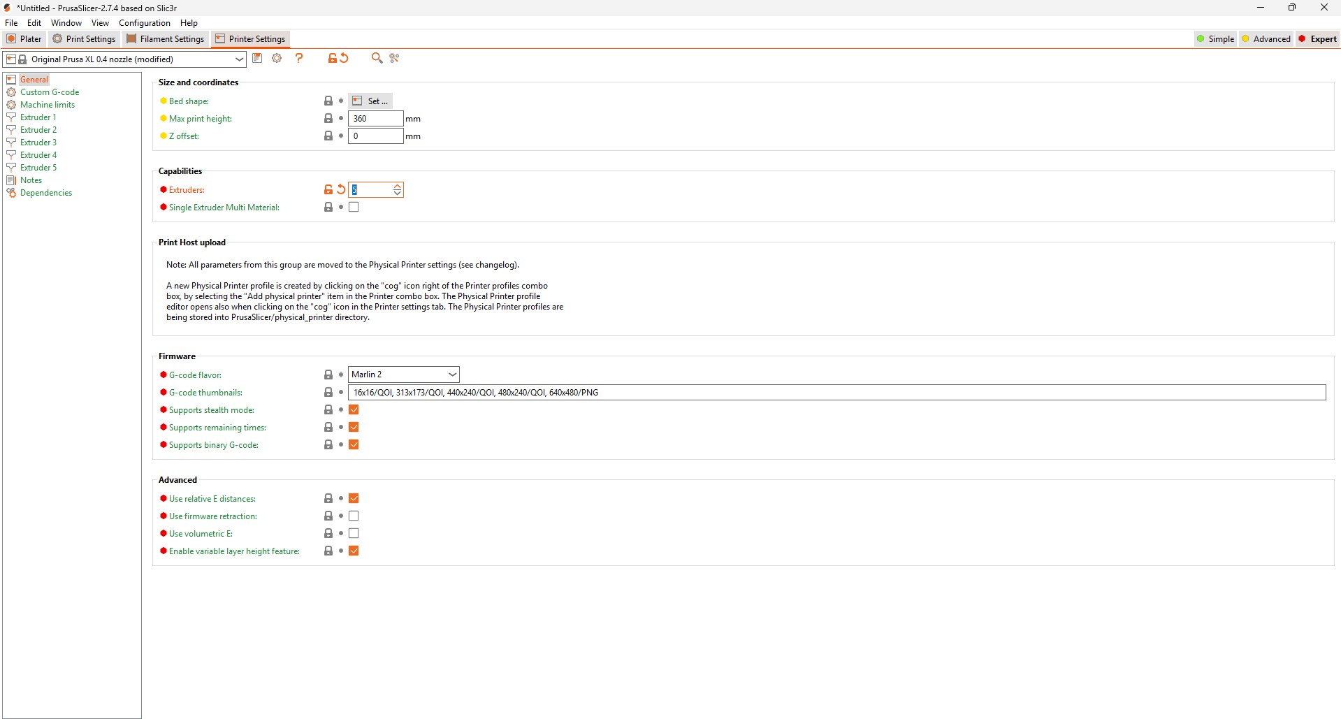Enable Single Extruder Multi Material checkbox
1341x719 pixels.
tap(354, 208)
